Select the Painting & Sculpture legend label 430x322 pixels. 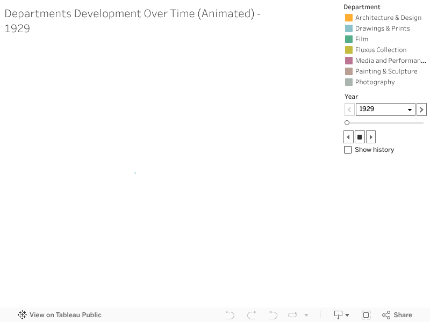pos(386,71)
